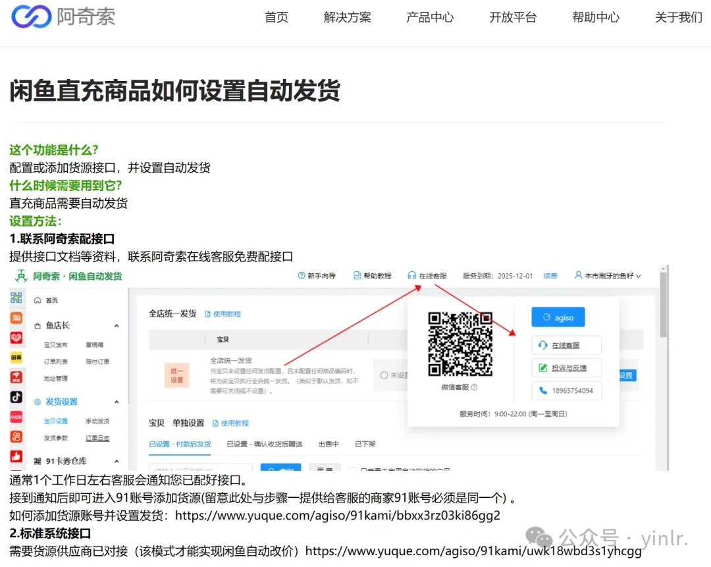Image resolution: width=711 pixels, height=567 pixels.
Task: Select the orange Taobao 淘 sidebar icon
Action: click(16, 317)
